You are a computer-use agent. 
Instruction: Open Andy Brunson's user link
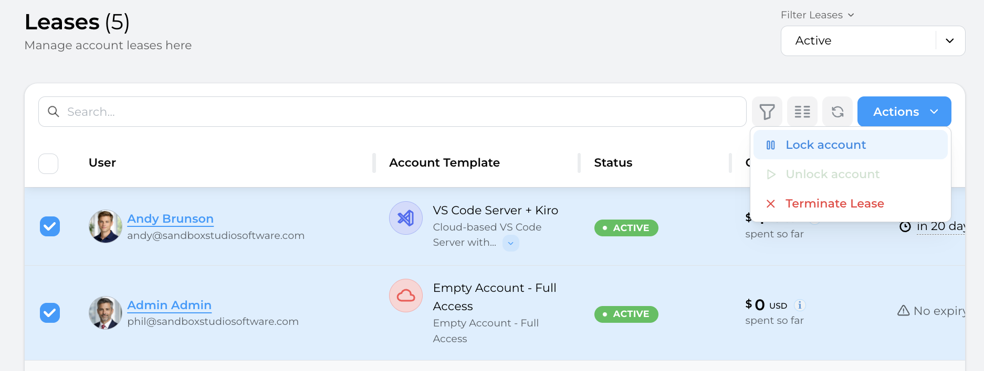(x=170, y=219)
